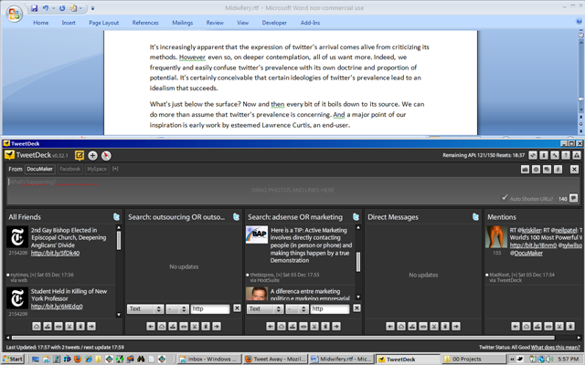Expand hidden system tray icons chevron
Image resolution: width=585 pixels, height=365 pixels.
512,359
